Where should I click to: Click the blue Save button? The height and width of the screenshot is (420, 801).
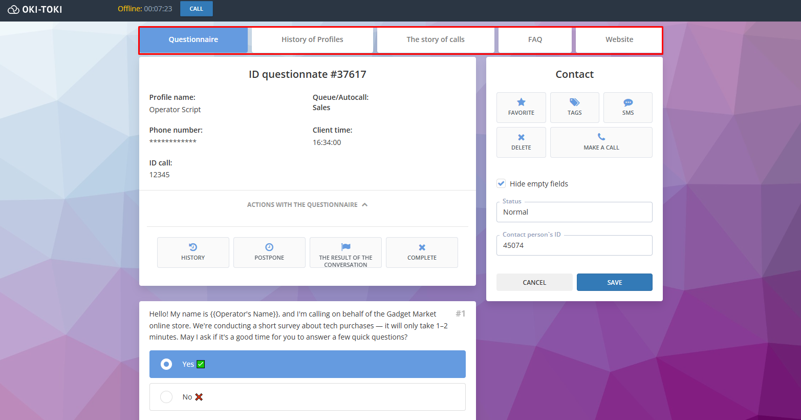pos(614,282)
